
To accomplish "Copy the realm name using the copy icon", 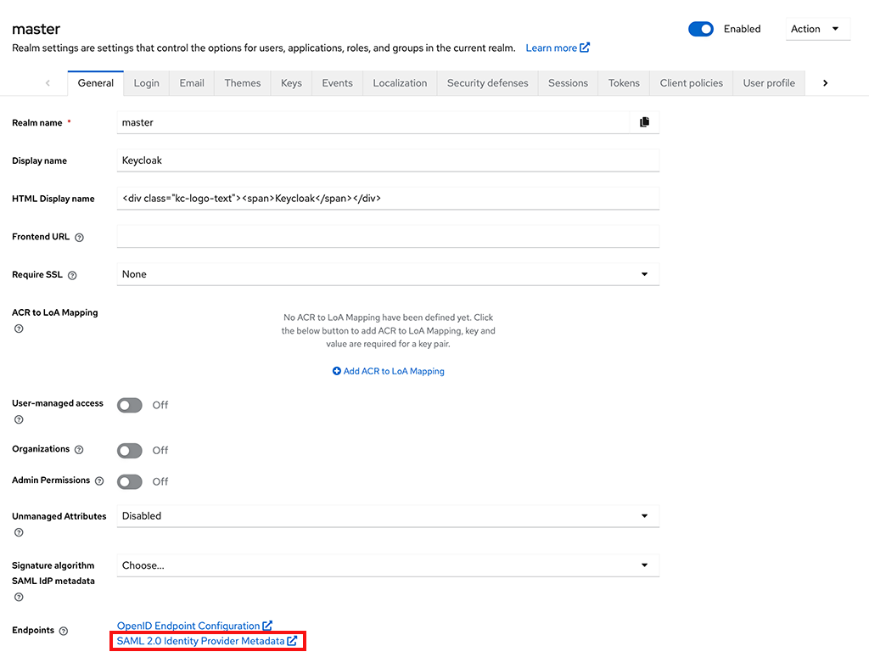I will [644, 122].
